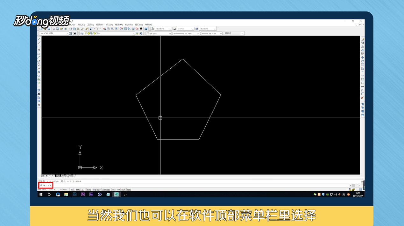The width and height of the screenshot is (404, 226).
Task: Open the Express menu
Action: (129, 24)
